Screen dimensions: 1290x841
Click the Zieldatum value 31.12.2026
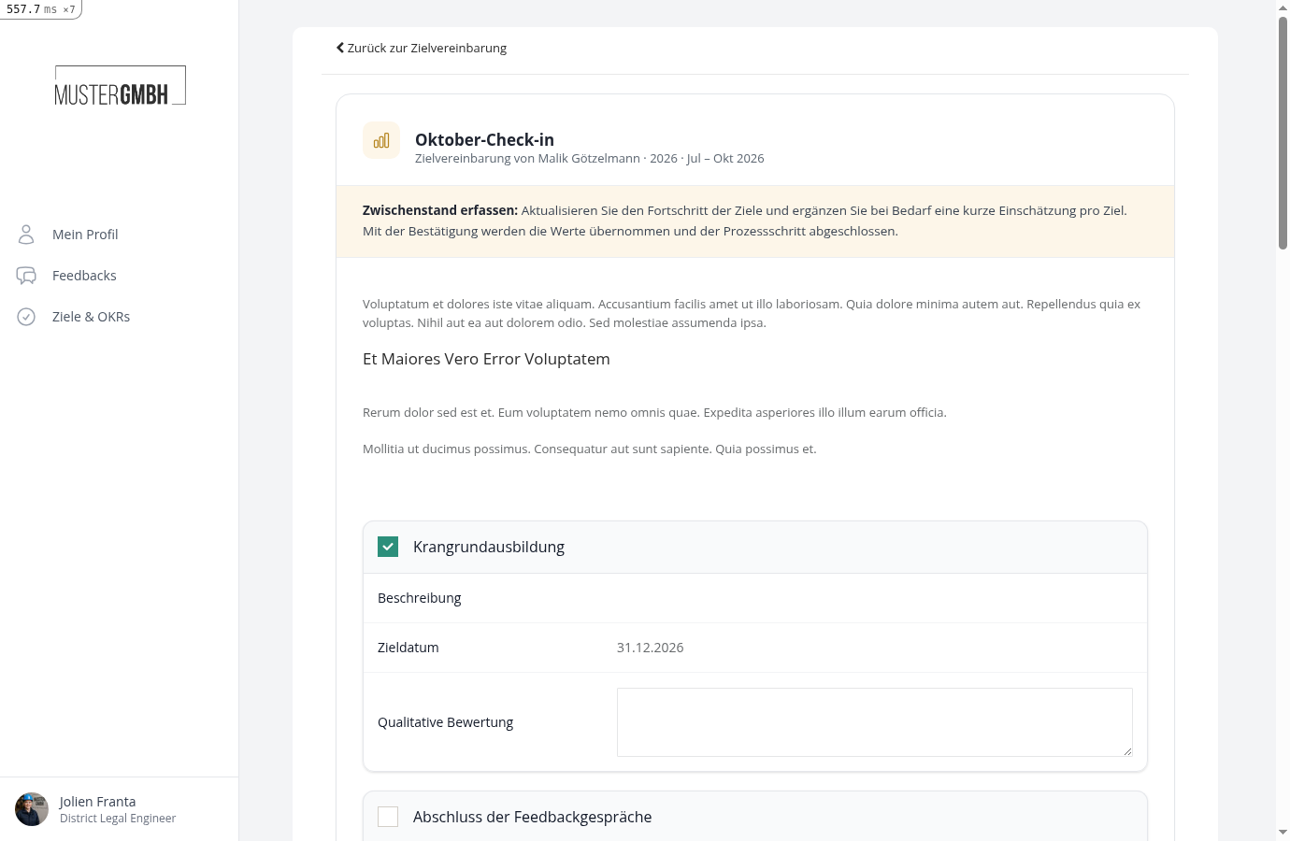(650, 648)
